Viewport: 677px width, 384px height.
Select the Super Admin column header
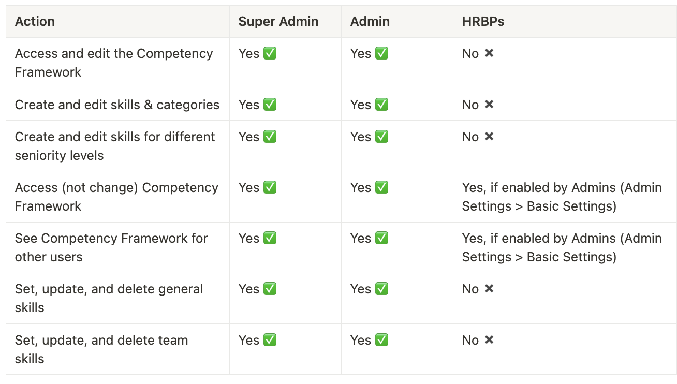click(x=278, y=22)
